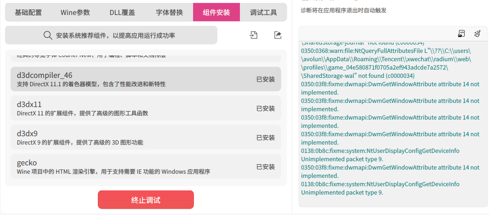
Task: Open the 调试工具 tab
Action: 263,12
